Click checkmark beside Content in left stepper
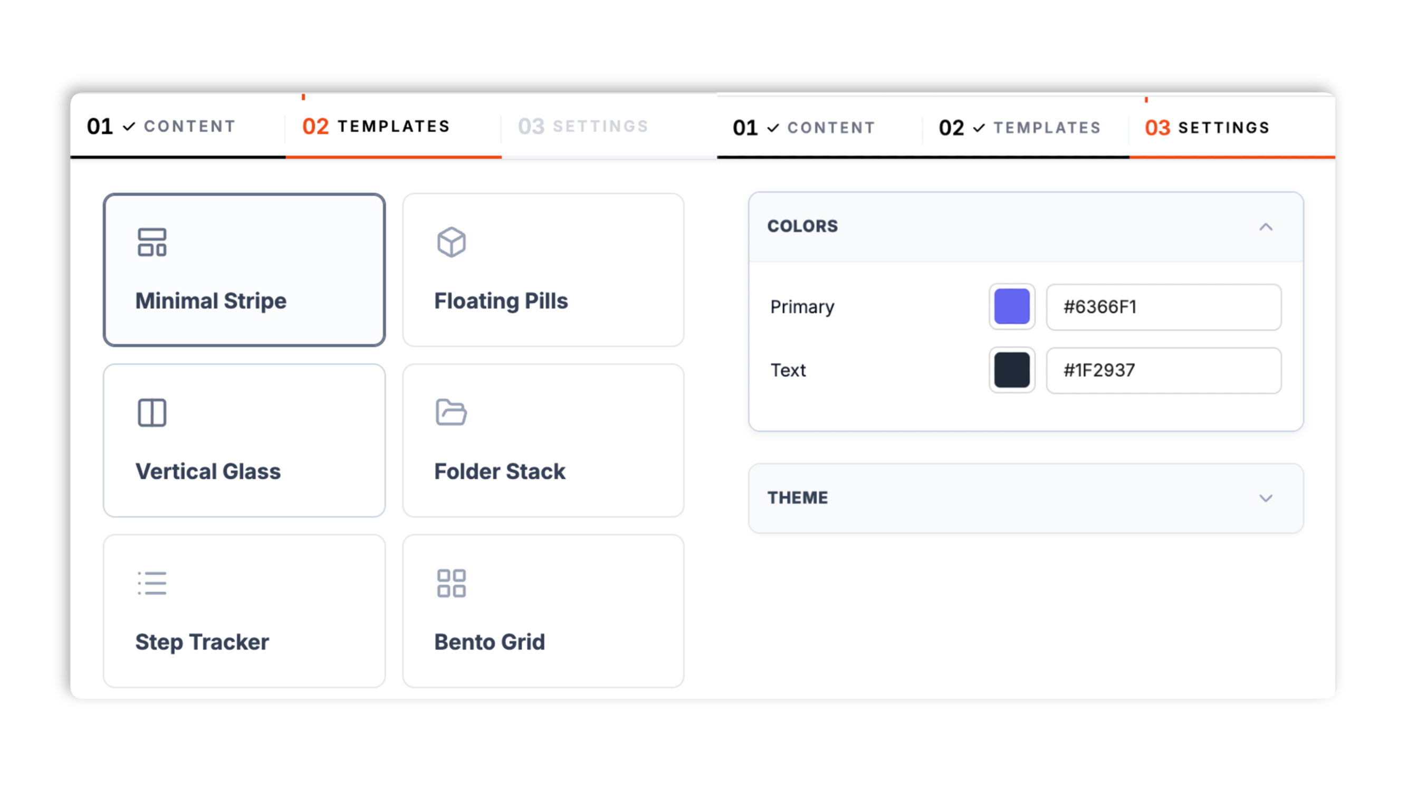This screenshot has height=791, width=1407. (x=129, y=127)
